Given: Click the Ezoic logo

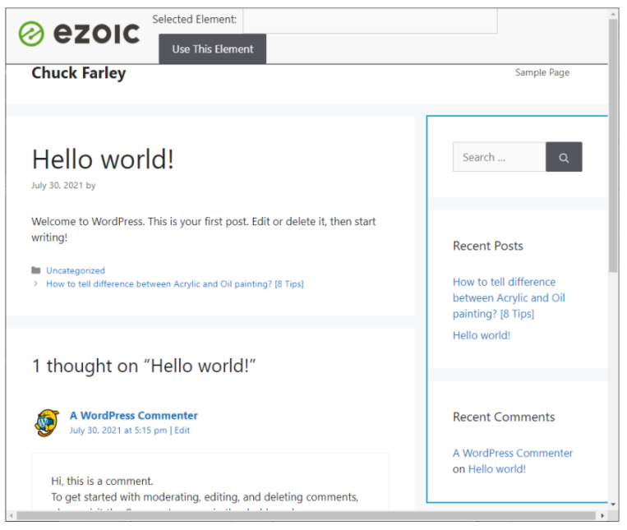Looking at the screenshot, I should point(80,34).
